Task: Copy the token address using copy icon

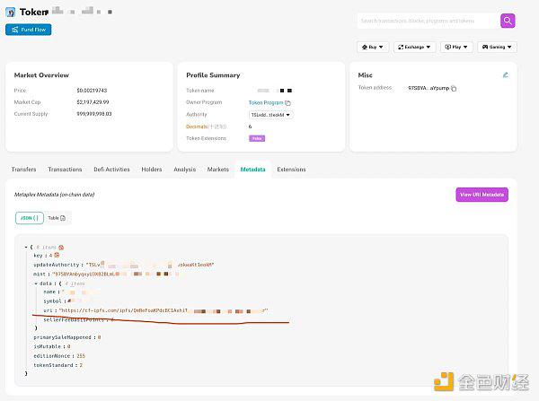Action: (x=455, y=88)
